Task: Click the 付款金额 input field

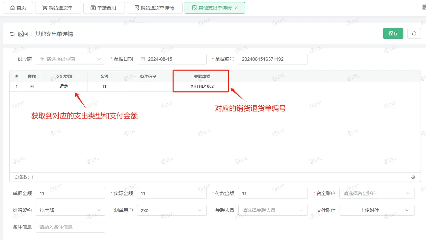Action: coord(273,193)
